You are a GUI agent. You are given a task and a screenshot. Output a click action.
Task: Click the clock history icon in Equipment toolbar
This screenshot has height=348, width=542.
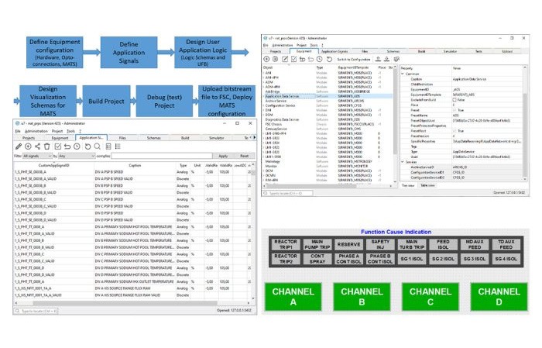pos(320,59)
